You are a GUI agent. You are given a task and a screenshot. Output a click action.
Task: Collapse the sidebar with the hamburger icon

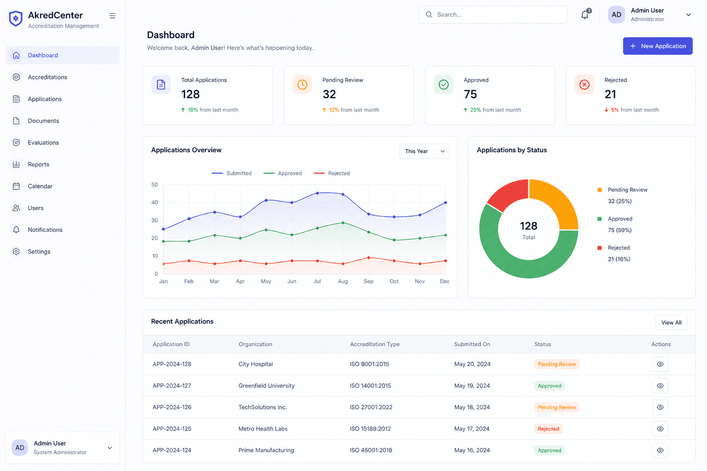pyautogui.click(x=112, y=16)
